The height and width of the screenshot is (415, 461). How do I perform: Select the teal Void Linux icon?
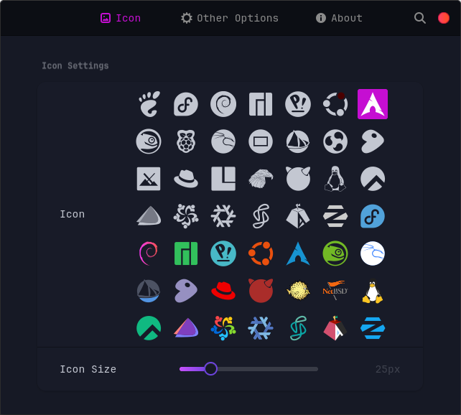tap(298, 328)
